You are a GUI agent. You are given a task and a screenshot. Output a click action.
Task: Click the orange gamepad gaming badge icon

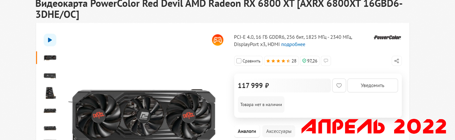tap(218, 40)
